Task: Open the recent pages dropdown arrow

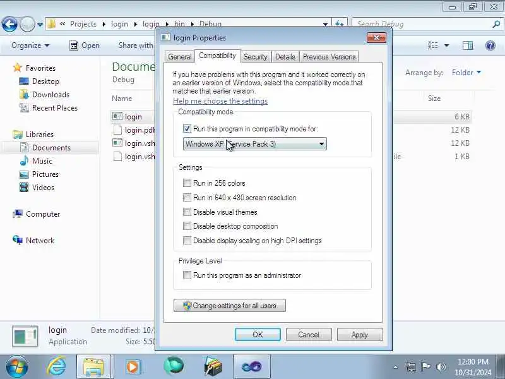Action: [x=40, y=24]
